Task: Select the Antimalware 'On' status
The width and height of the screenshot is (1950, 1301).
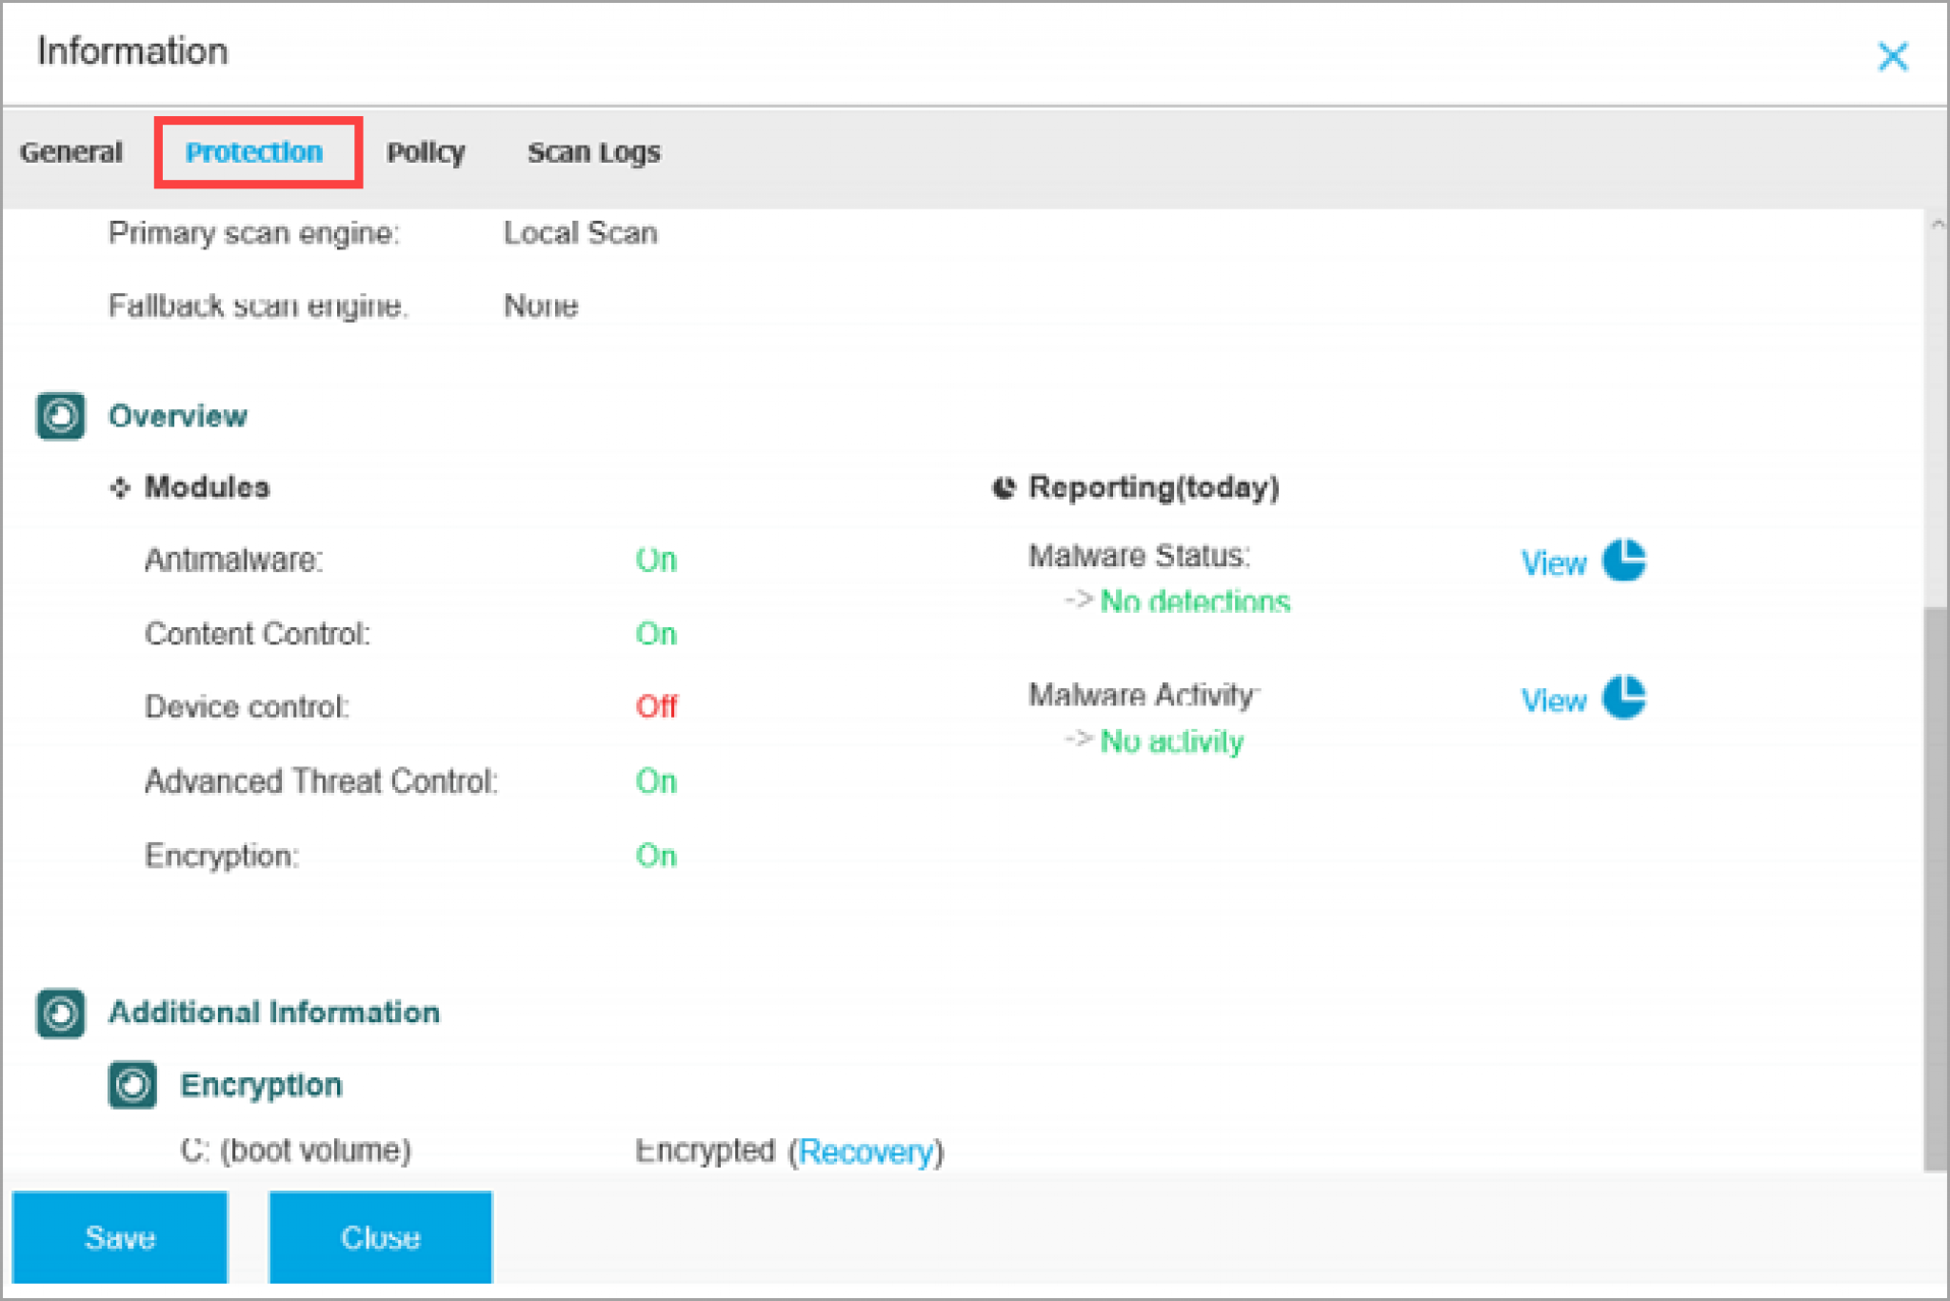Action: coord(656,561)
